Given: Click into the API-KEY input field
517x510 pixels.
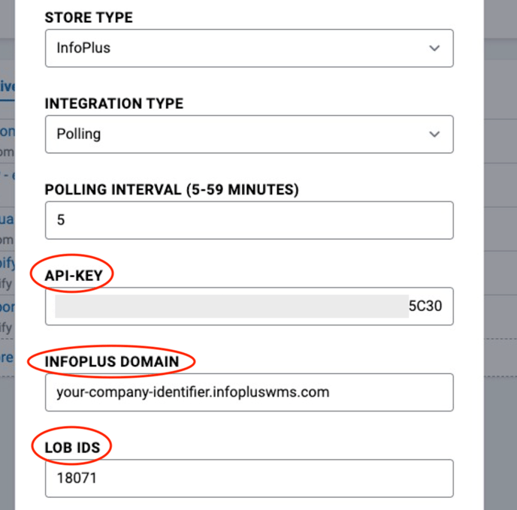Looking at the screenshot, I should (249, 306).
